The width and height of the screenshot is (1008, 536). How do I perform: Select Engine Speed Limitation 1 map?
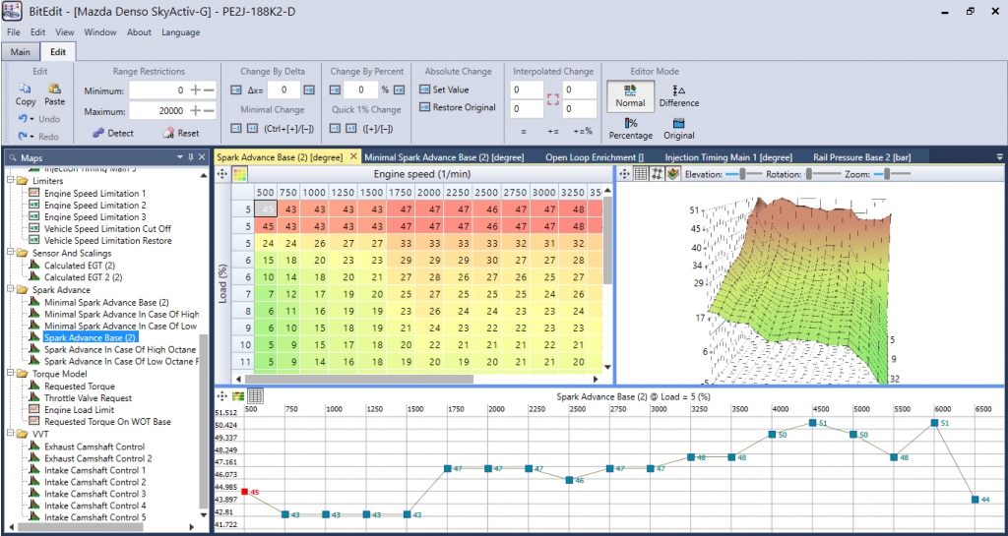tap(95, 193)
